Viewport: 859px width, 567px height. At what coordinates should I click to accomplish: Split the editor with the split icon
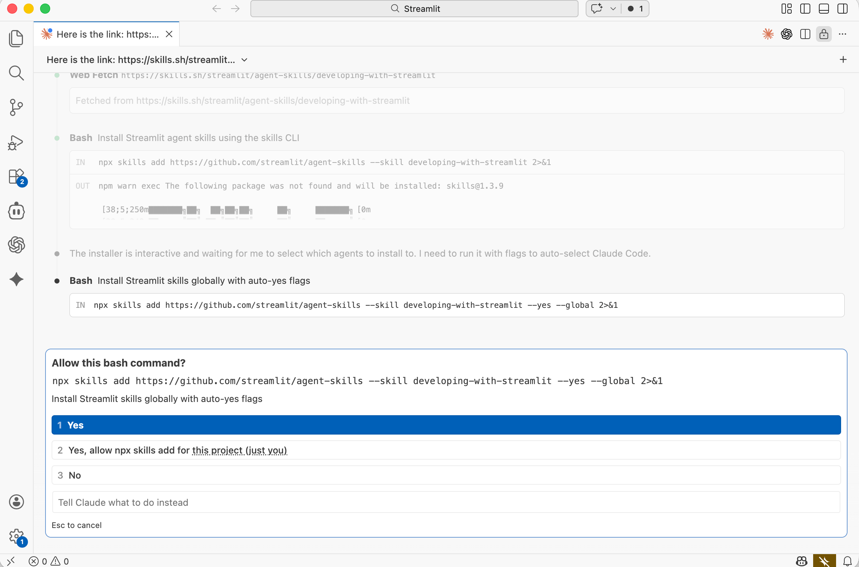coord(805,34)
